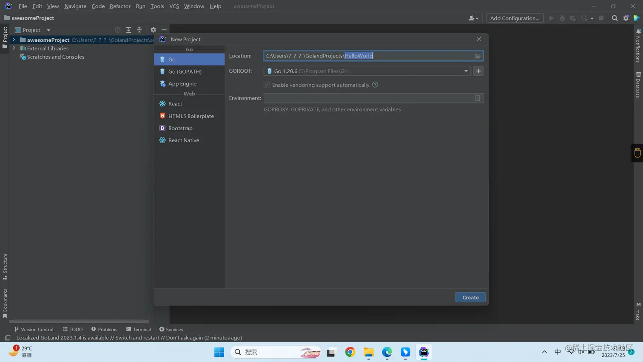
Task: Select React project template
Action: click(189, 104)
